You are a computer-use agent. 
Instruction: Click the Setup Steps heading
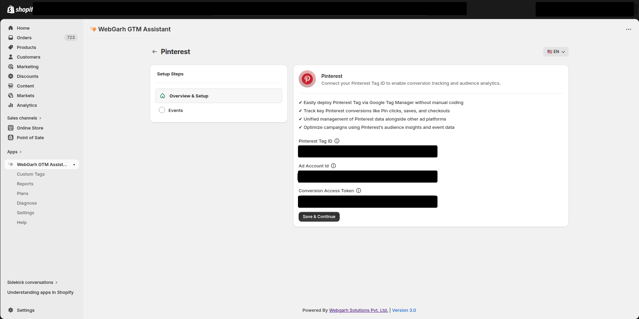[x=170, y=74]
